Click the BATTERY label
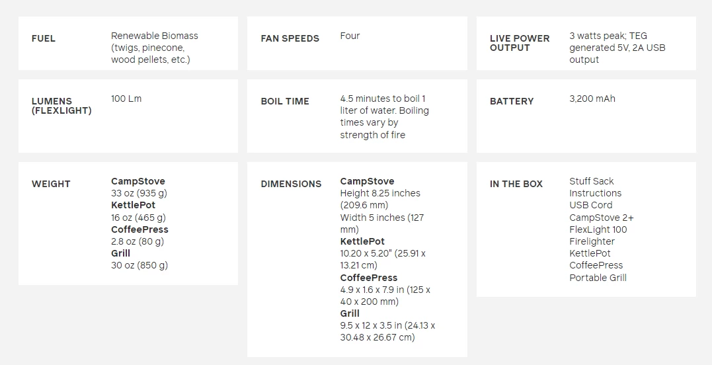This screenshot has height=365, width=712. coord(512,101)
